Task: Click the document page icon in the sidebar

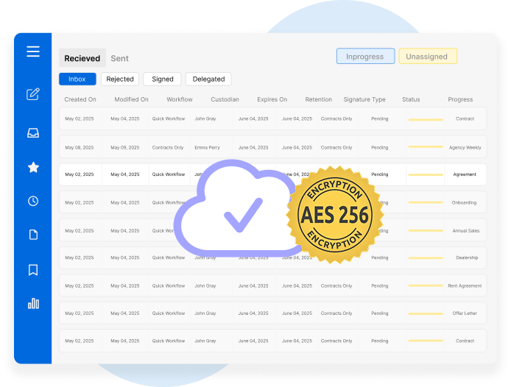Action: click(x=33, y=235)
